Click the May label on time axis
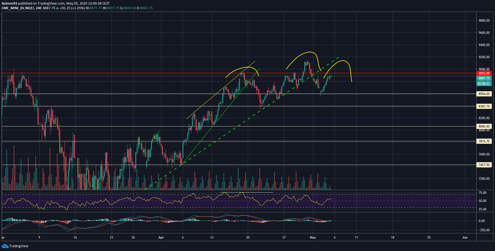The width and height of the screenshot is (495, 251). (313, 237)
